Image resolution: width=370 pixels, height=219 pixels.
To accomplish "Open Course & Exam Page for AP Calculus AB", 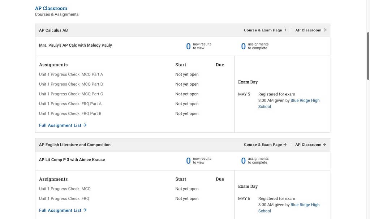I will pyautogui.click(x=265, y=30).
